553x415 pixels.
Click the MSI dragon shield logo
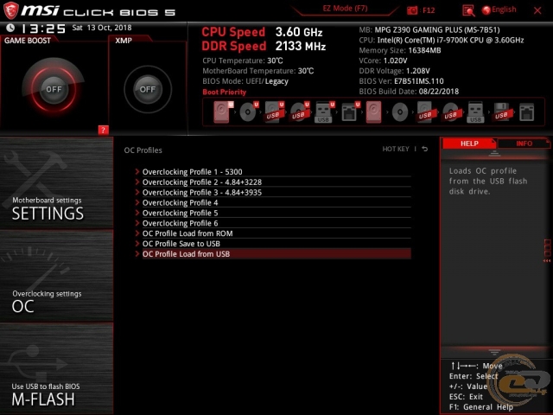(10, 10)
